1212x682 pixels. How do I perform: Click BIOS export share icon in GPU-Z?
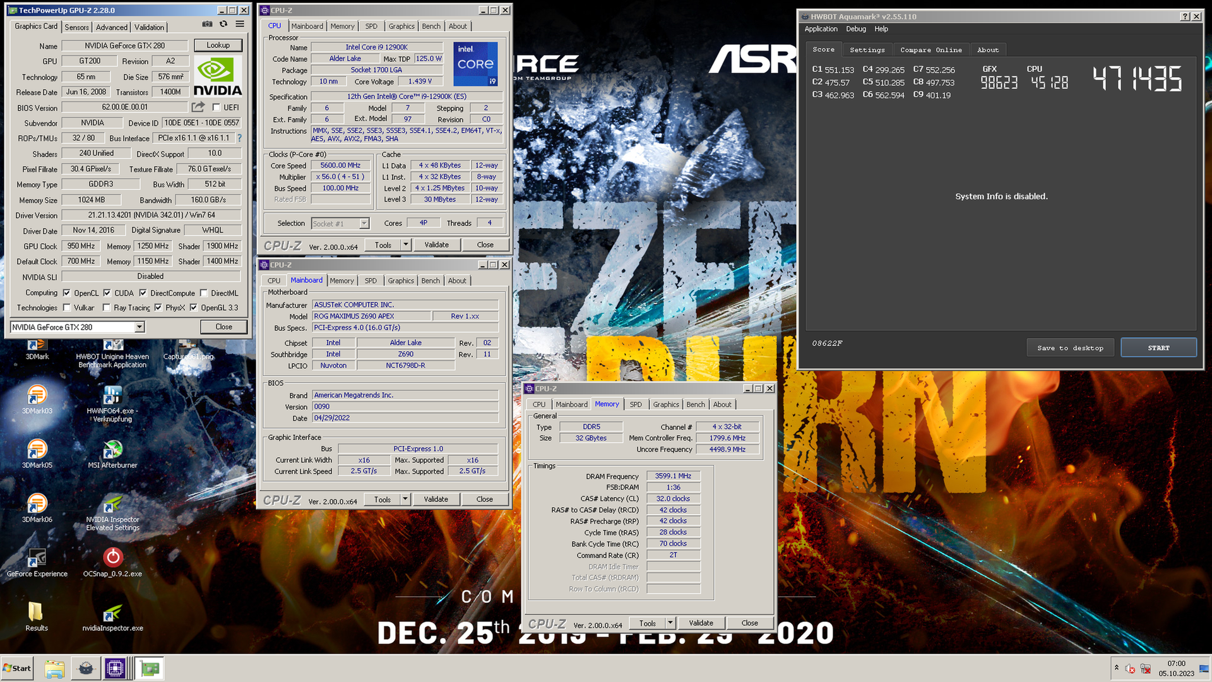pos(198,107)
